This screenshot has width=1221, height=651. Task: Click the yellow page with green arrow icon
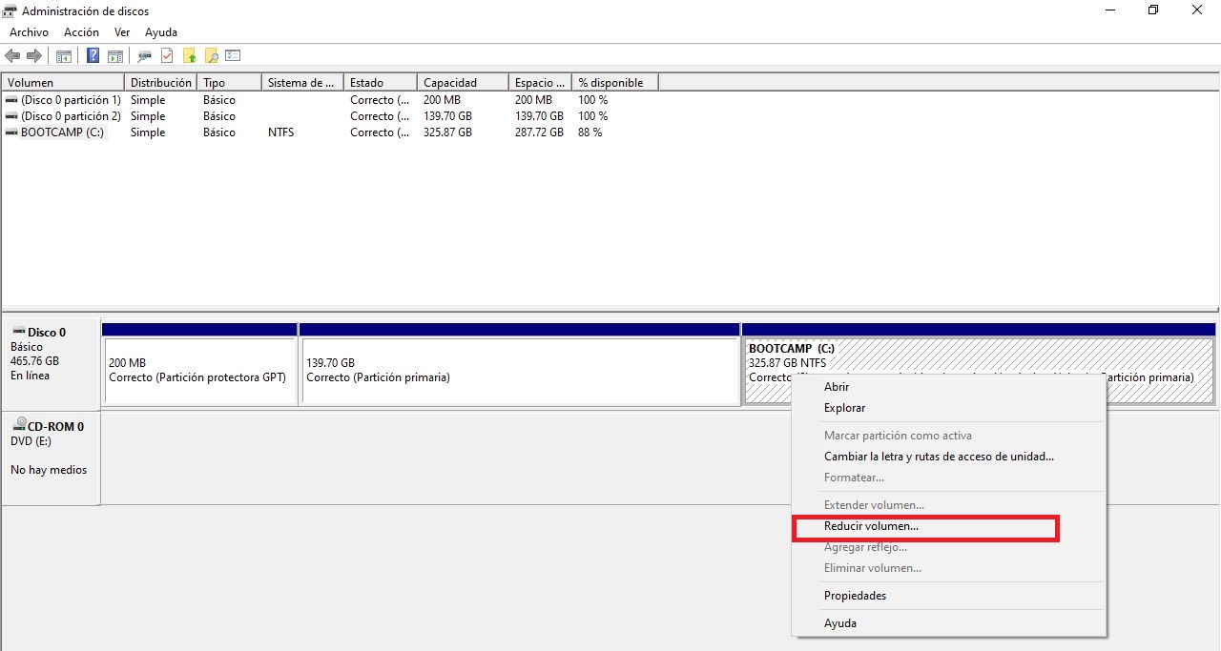[190, 56]
